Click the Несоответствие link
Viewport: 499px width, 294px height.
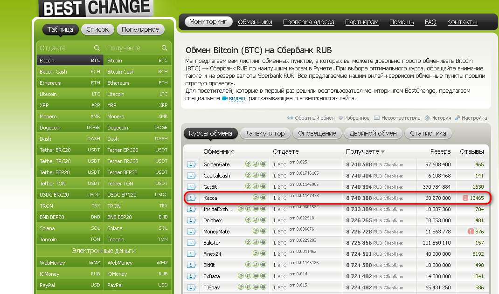[401, 118]
